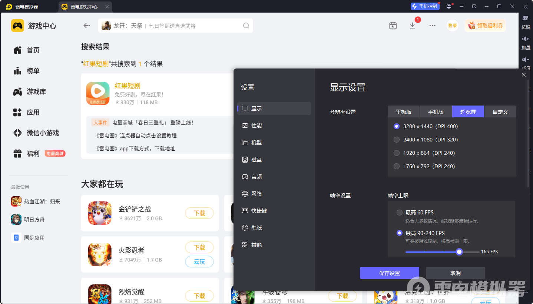533x304 pixels.
Task: Open the download manager icon
Action: pyautogui.click(x=412, y=26)
